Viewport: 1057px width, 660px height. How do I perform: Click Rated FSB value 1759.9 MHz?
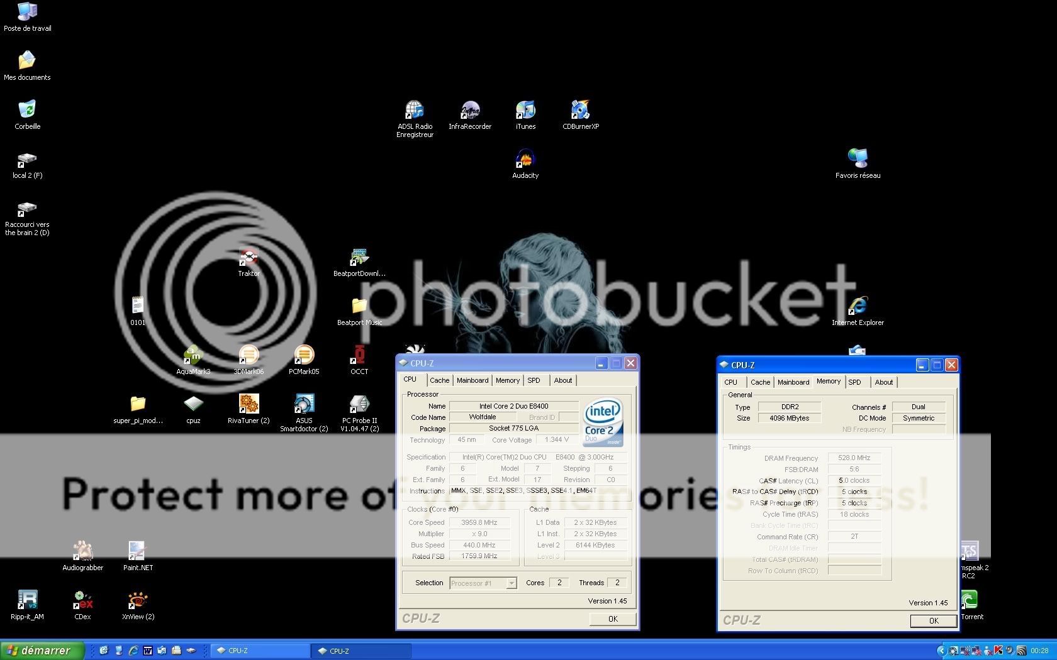(x=479, y=556)
